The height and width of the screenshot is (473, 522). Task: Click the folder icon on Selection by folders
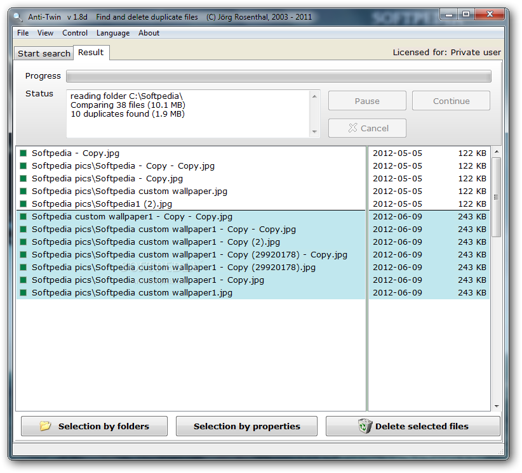[x=45, y=426]
